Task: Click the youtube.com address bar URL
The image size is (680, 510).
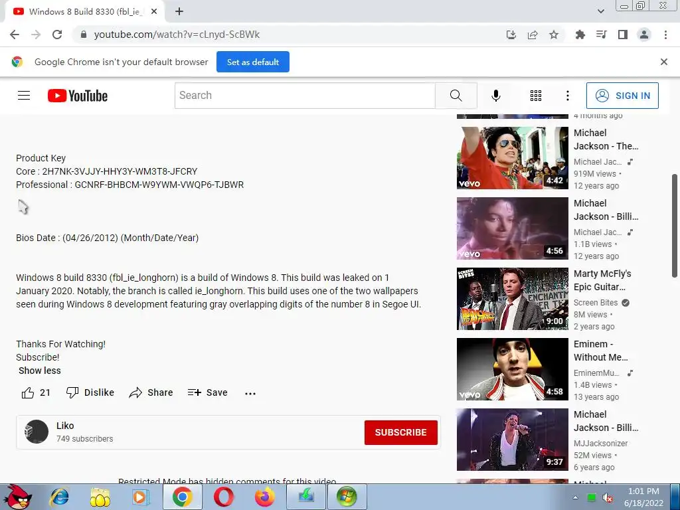Action: pyautogui.click(x=177, y=35)
